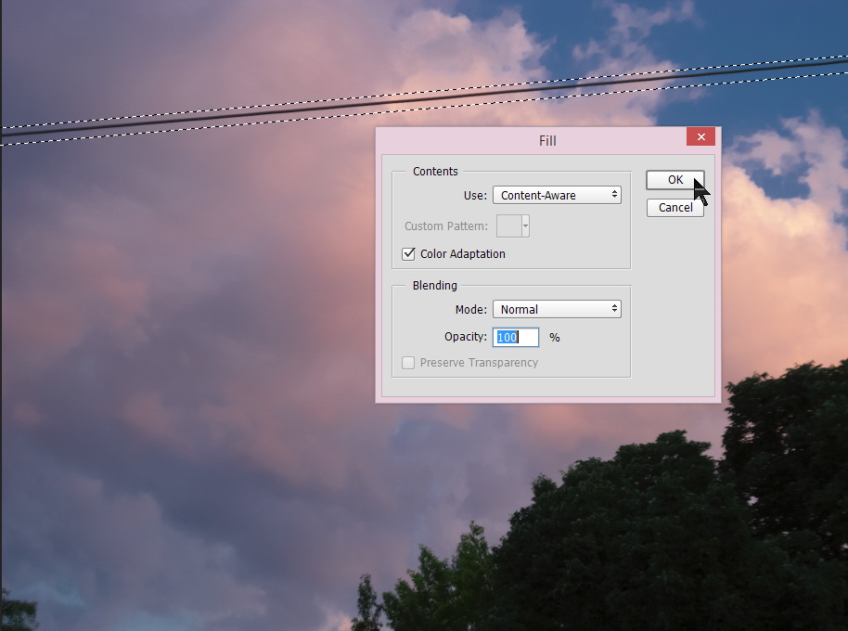Open the disabled Custom Pattern picker
The width and height of the screenshot is (848, 631).
[x=513, y=226]
